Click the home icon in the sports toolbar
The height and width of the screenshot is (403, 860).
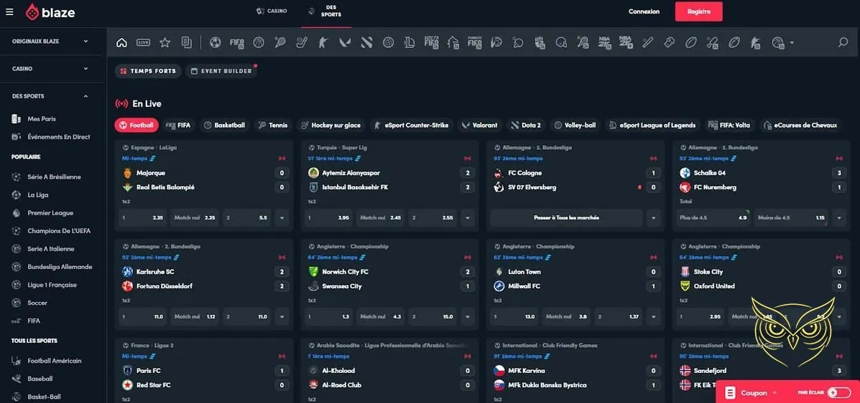pos(121,42)
